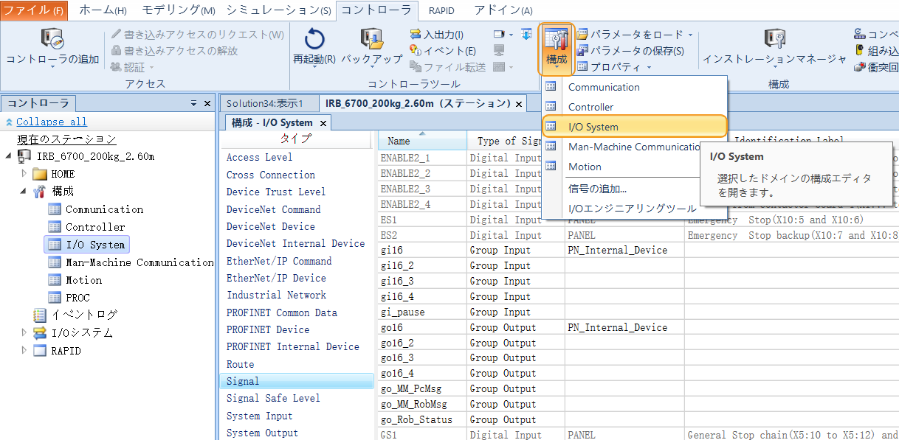Collapse the 構成 tree node
The image size is (899, 440).
[x=24, y=192]
